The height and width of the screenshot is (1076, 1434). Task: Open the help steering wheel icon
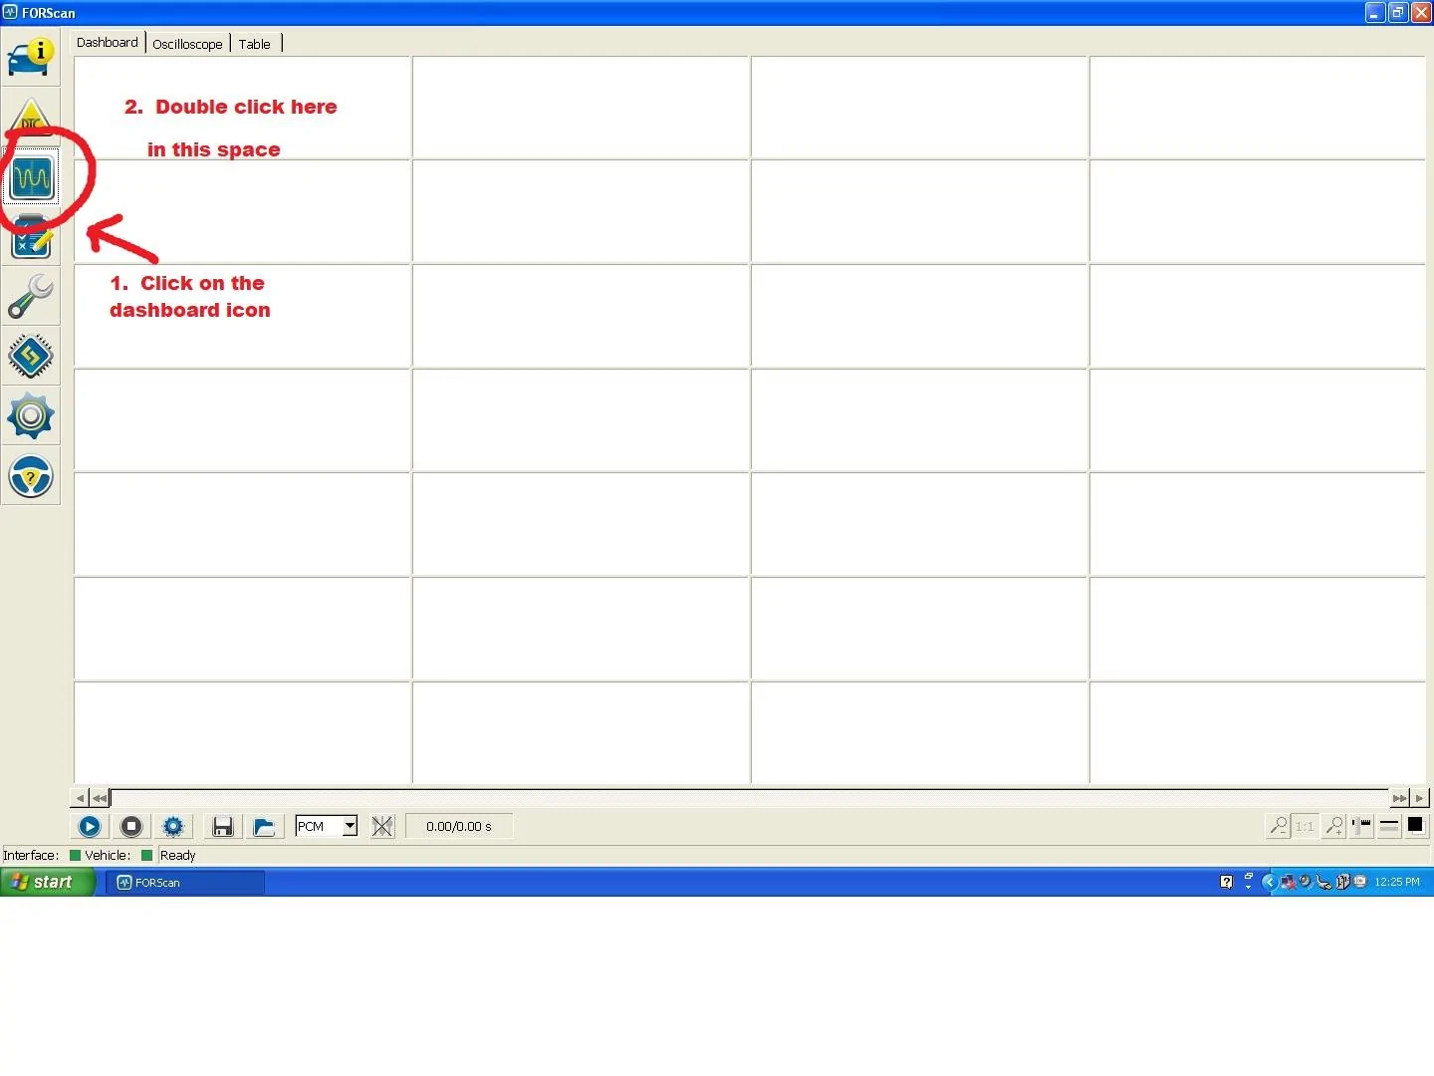click(x=31, y=476)
